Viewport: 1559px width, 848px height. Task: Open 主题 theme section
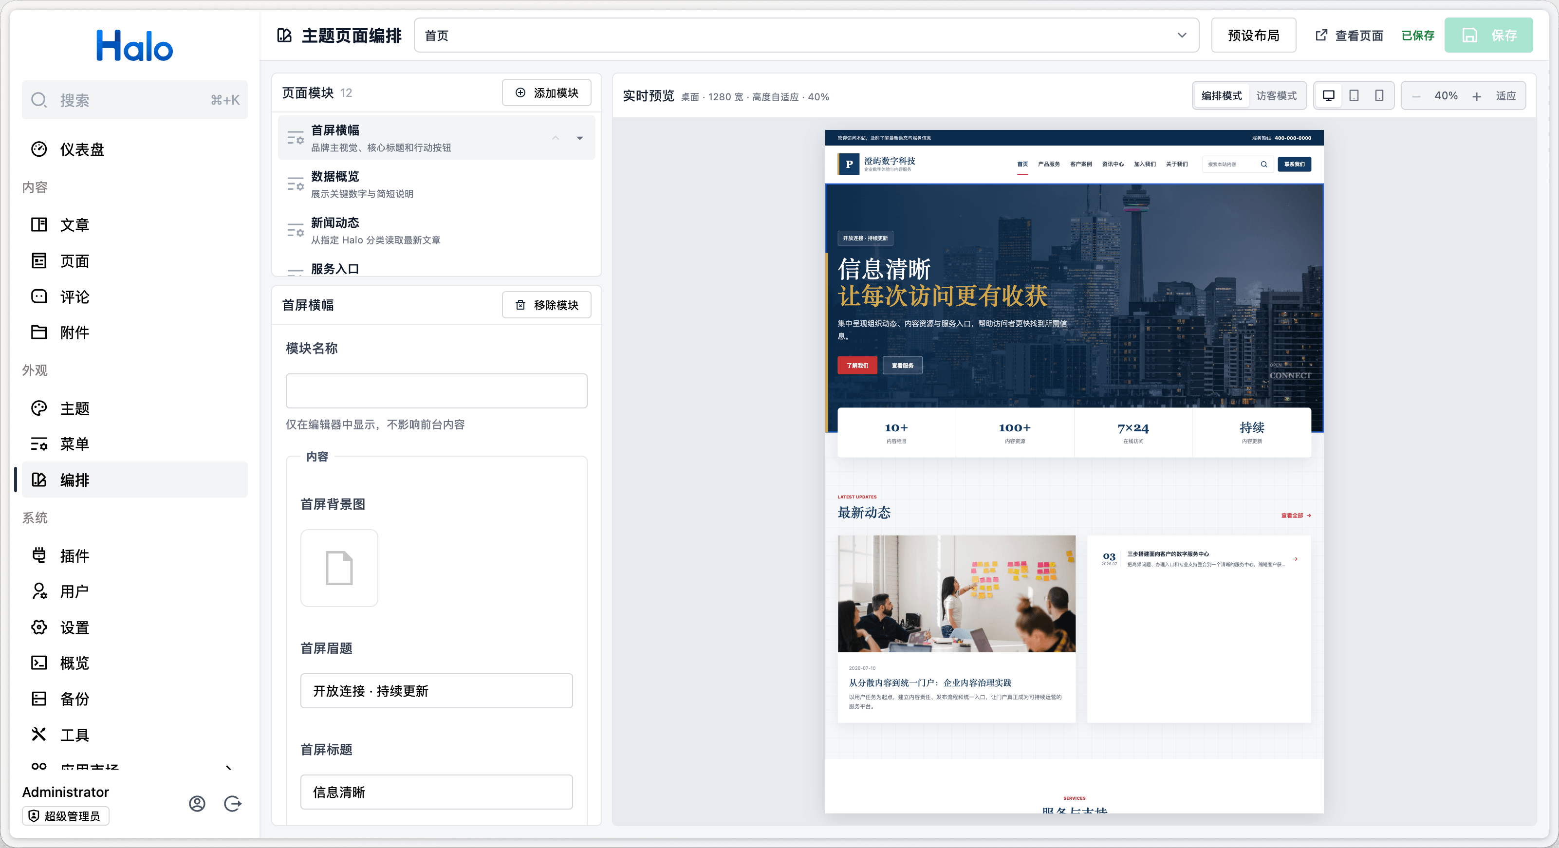(134, 408)
